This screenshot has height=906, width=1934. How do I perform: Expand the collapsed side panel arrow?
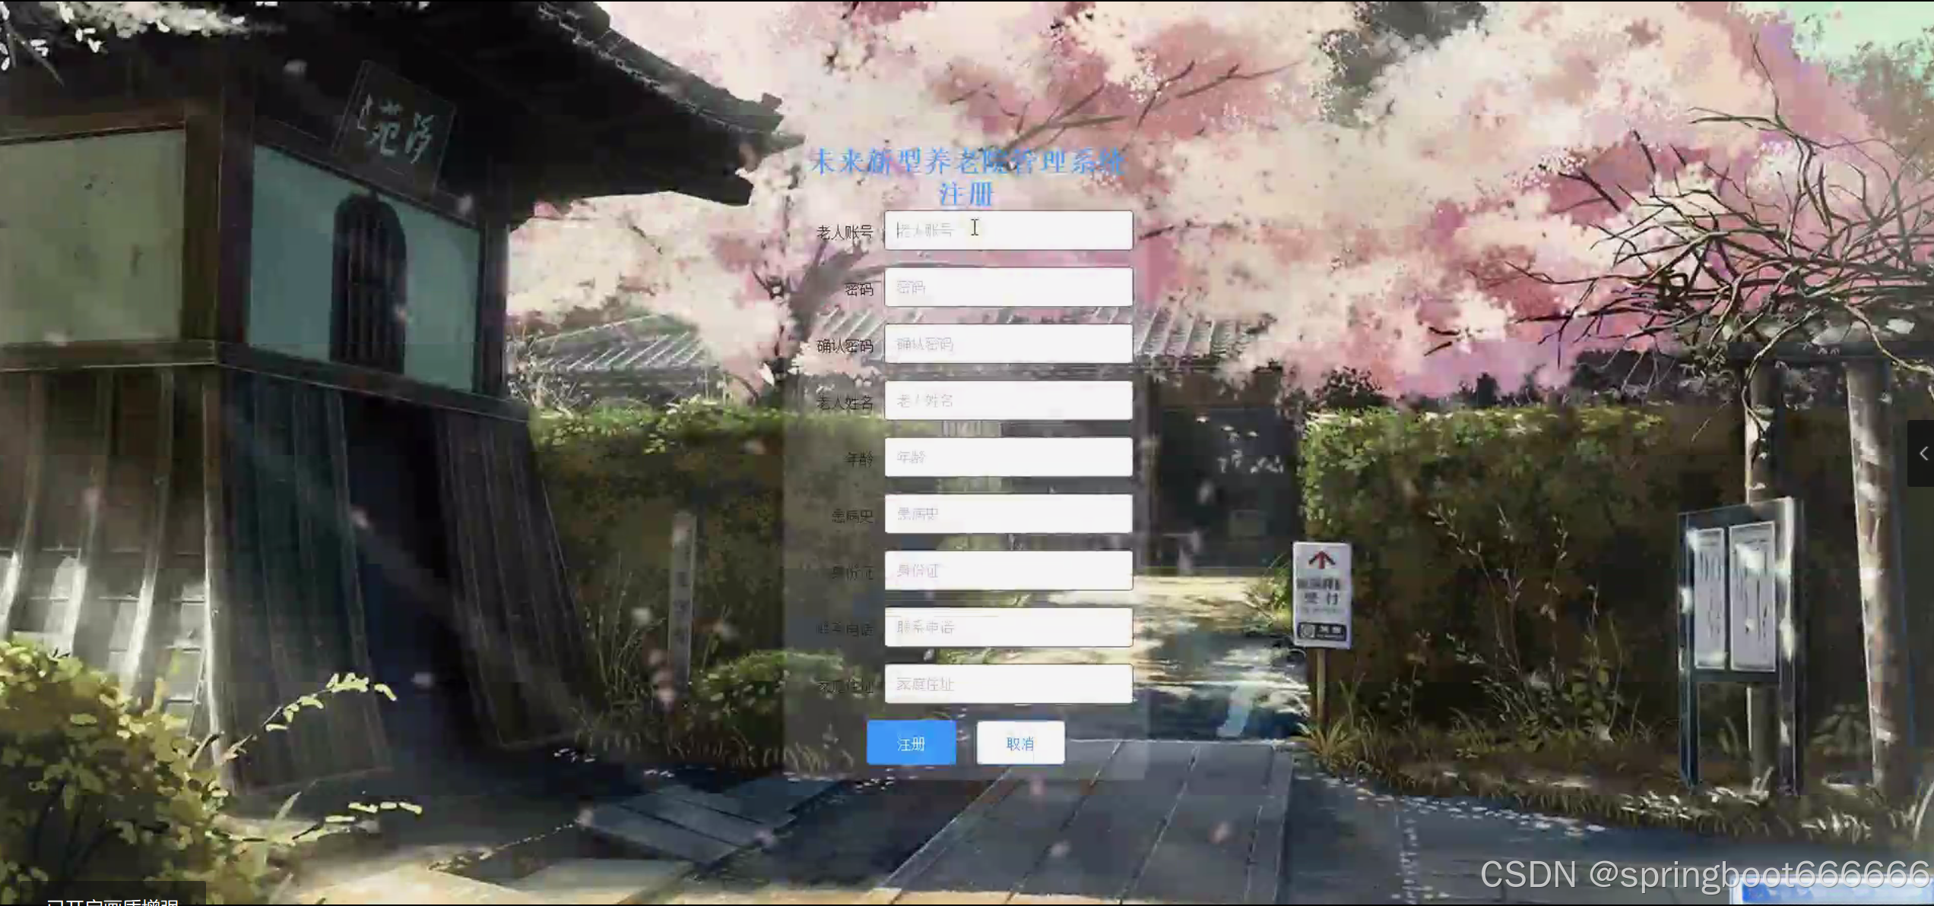tap(1923, 453)
